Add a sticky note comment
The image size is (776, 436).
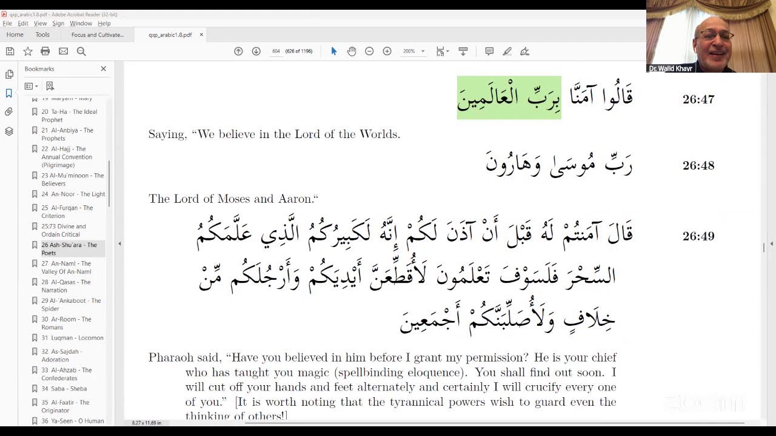click(x=489, y=51)
